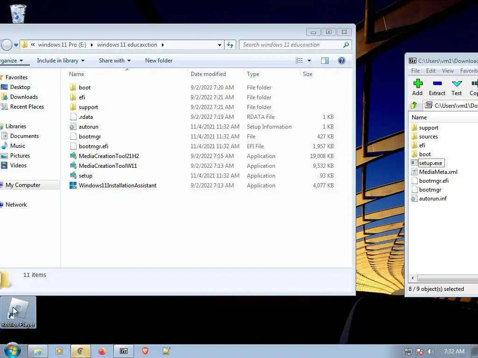478x358 pixels.
Task: Open the Pictures library
Action: 20,156
